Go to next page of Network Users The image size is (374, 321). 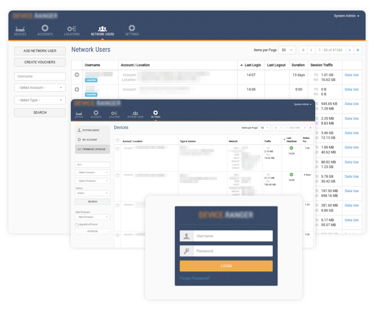[x=349, y=50]
